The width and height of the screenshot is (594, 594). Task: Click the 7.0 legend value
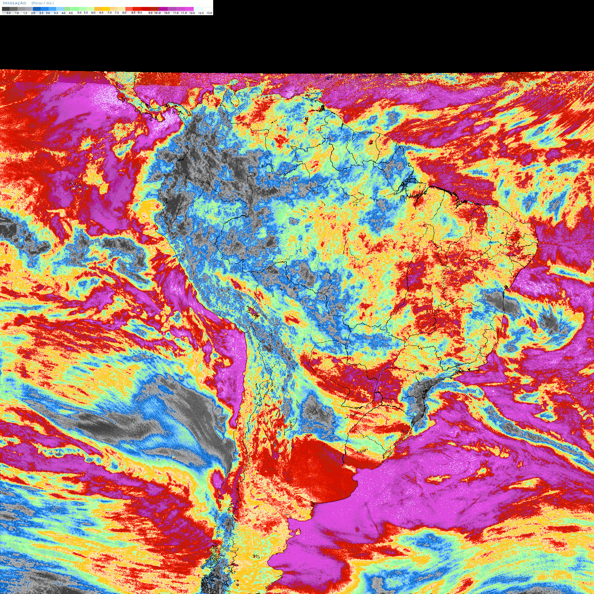pos(110,13)
